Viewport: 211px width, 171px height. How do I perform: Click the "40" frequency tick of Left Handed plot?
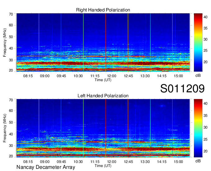click(11, 134)
